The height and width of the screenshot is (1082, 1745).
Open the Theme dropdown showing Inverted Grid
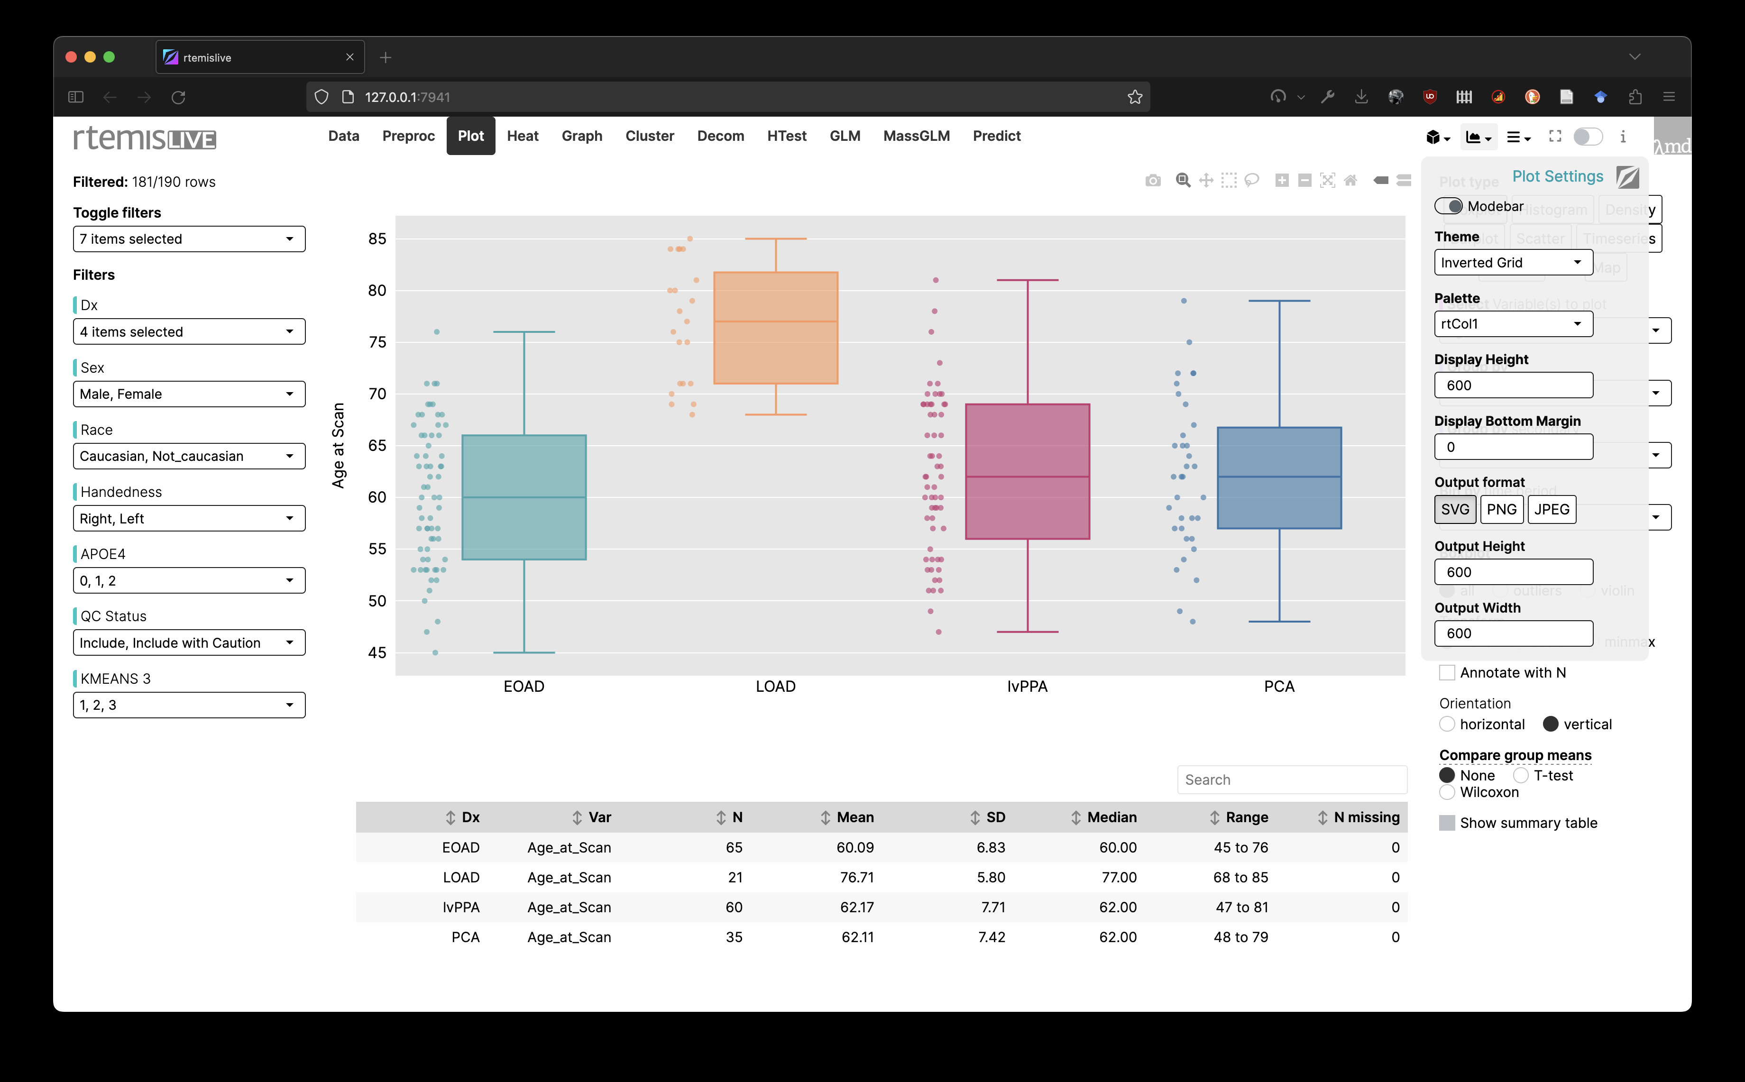pyautogui.click(x=1513, y=263)
